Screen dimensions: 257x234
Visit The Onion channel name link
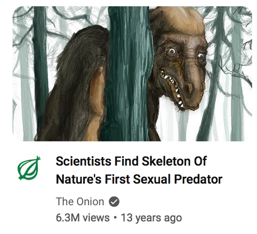point(80,201)
